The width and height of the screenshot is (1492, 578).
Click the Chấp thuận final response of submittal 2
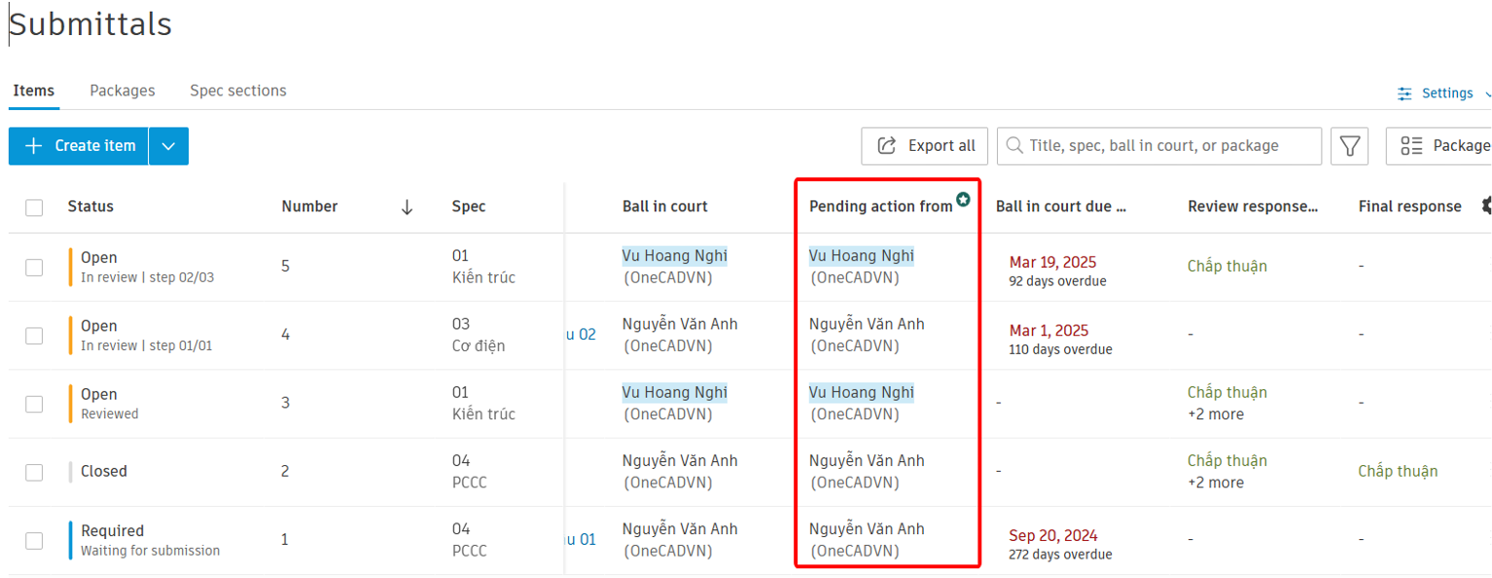(x=1398, y=472)
